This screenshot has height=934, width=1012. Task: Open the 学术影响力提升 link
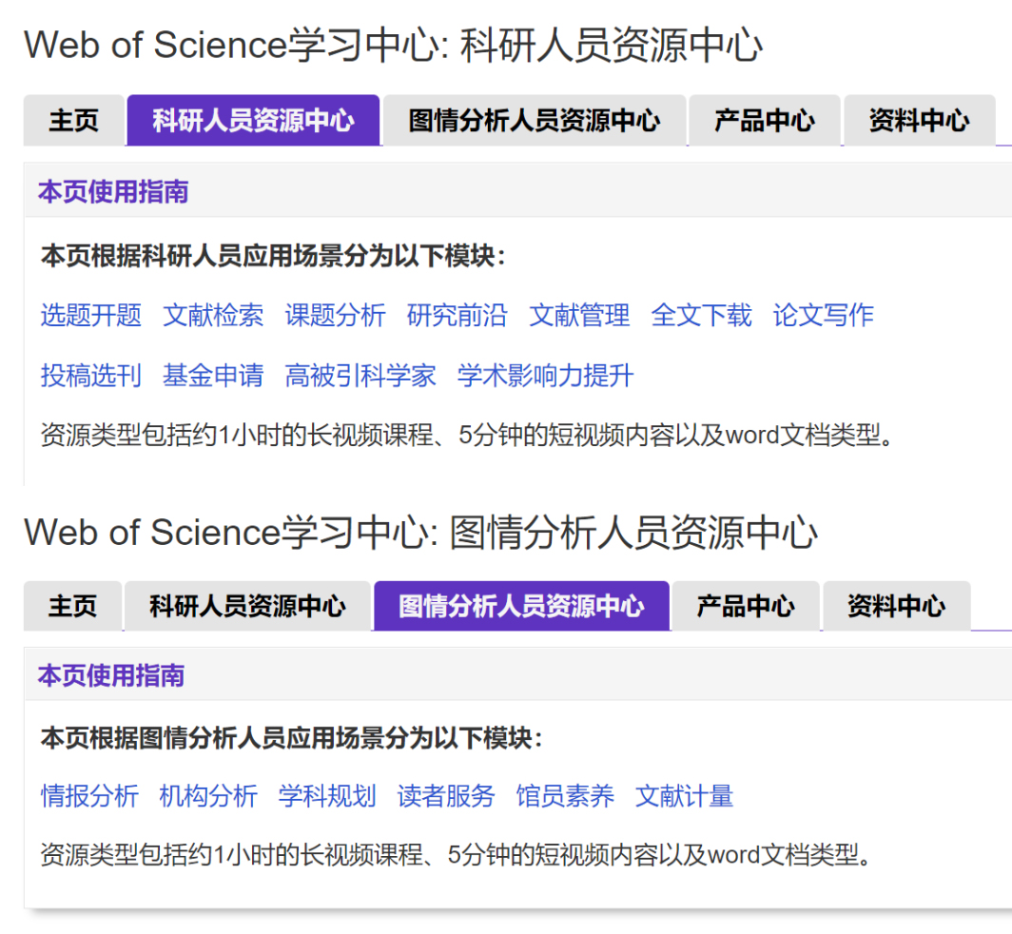coord(545,375)
